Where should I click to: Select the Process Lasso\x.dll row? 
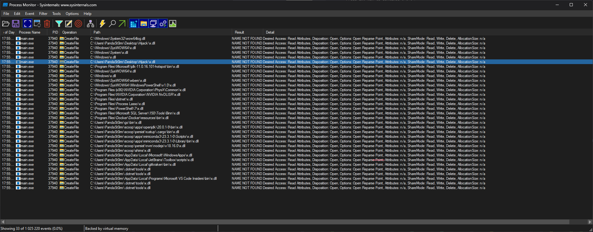pyautogui.click(x=296, y=104)
